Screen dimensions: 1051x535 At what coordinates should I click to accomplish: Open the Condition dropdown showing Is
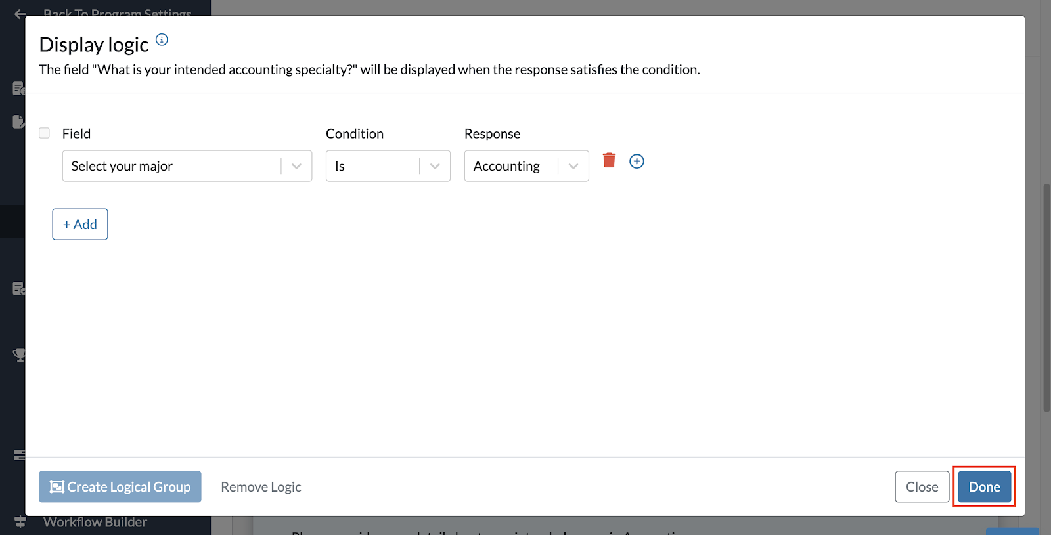pyautogui.click(x=388, y=166)
